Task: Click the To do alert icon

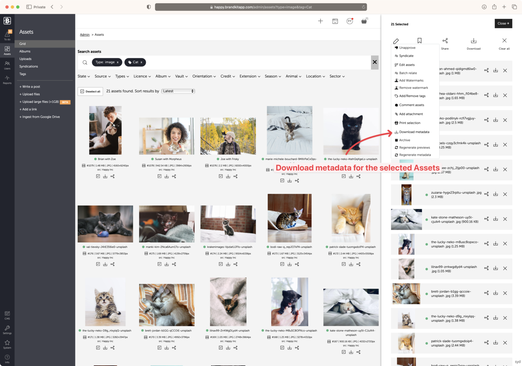Action: point(7,35)
